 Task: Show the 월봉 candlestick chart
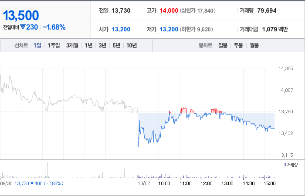click(254, 45)
